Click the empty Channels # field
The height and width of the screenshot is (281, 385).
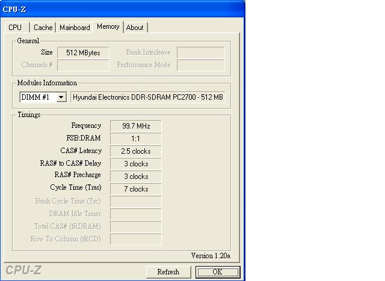(83, 65)
